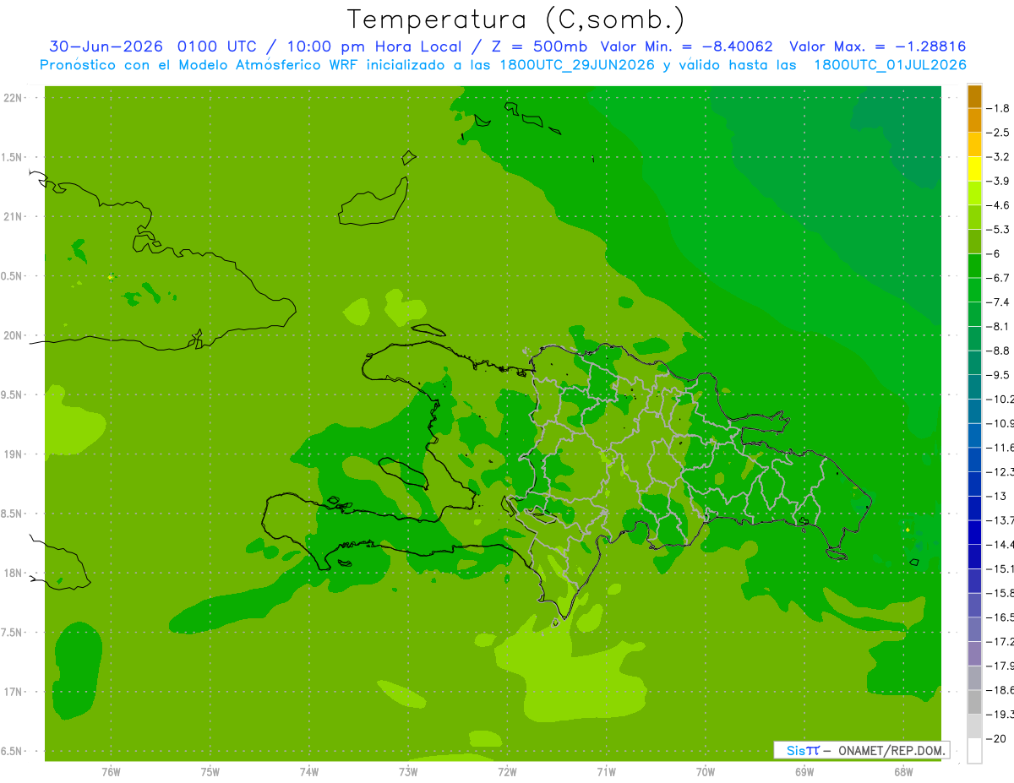This screenshot has width=1014, height=783.
Task: Click the '20N' latitude label
Action: point(14,335)
